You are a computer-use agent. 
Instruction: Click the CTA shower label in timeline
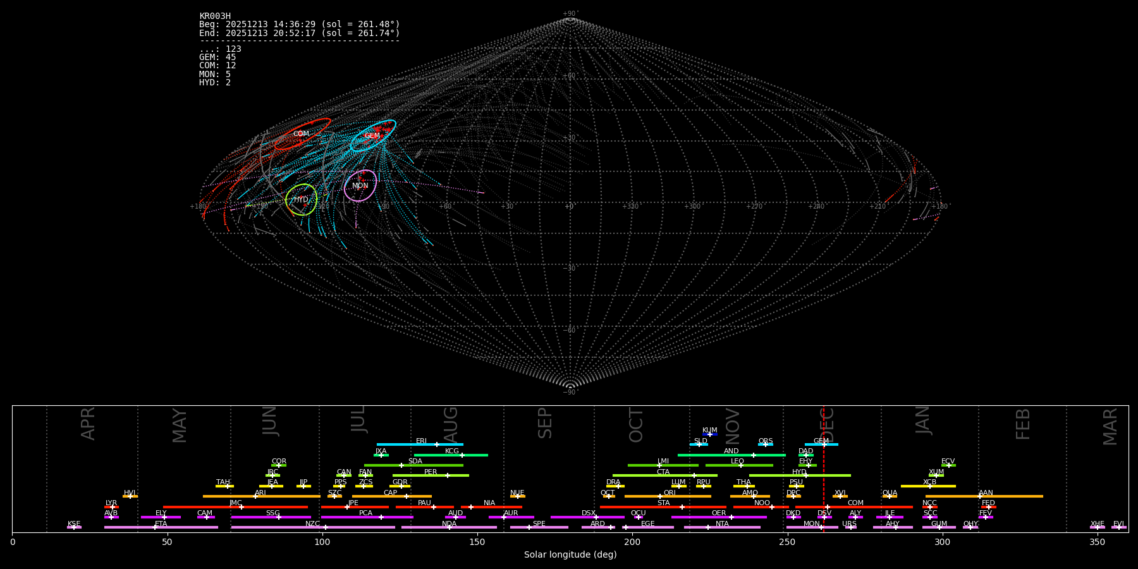(x=663, y=472)
